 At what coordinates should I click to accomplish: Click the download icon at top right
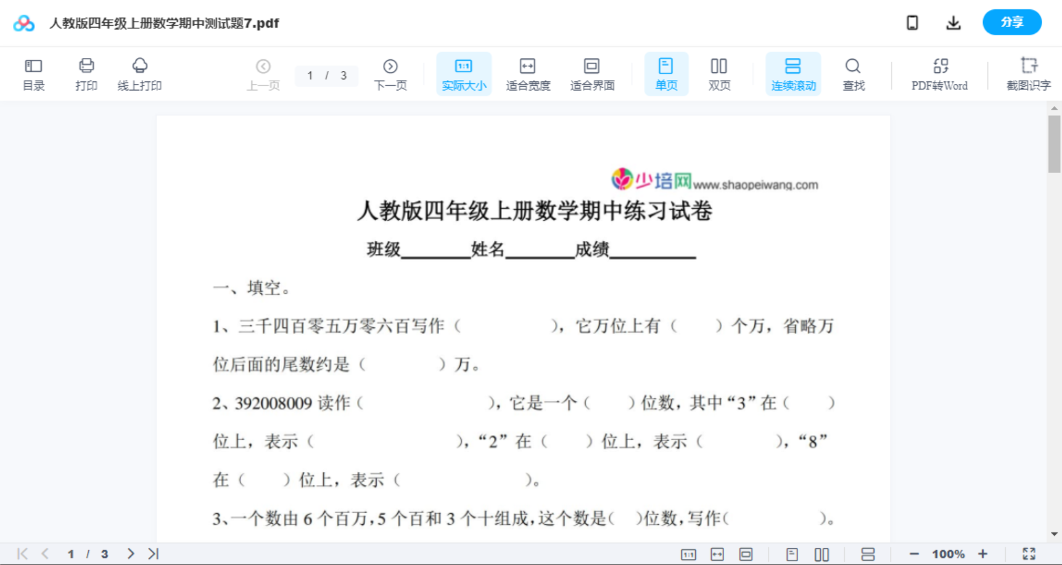pyautogui.click(x=953, y=22)
